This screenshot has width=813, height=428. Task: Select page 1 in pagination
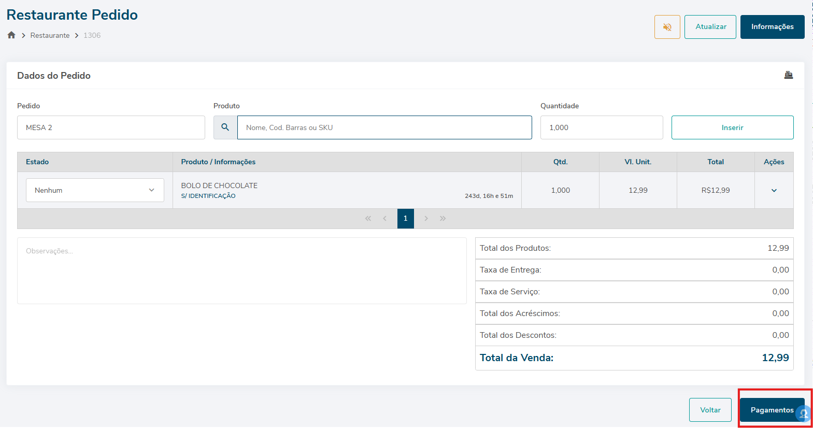click(x=405, y=219)
